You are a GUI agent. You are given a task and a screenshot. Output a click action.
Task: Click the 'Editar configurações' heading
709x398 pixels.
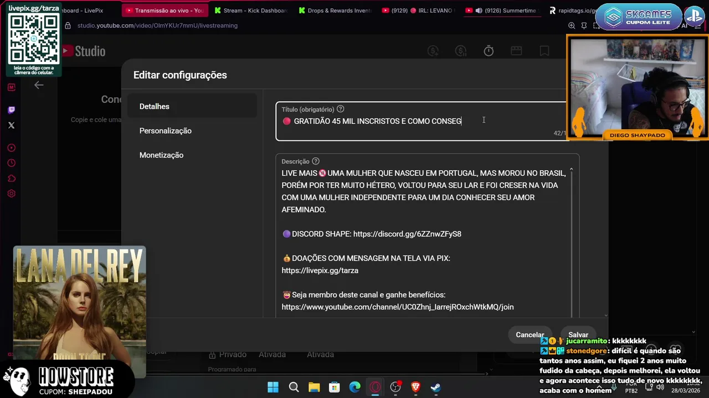[x=180, y=75]
